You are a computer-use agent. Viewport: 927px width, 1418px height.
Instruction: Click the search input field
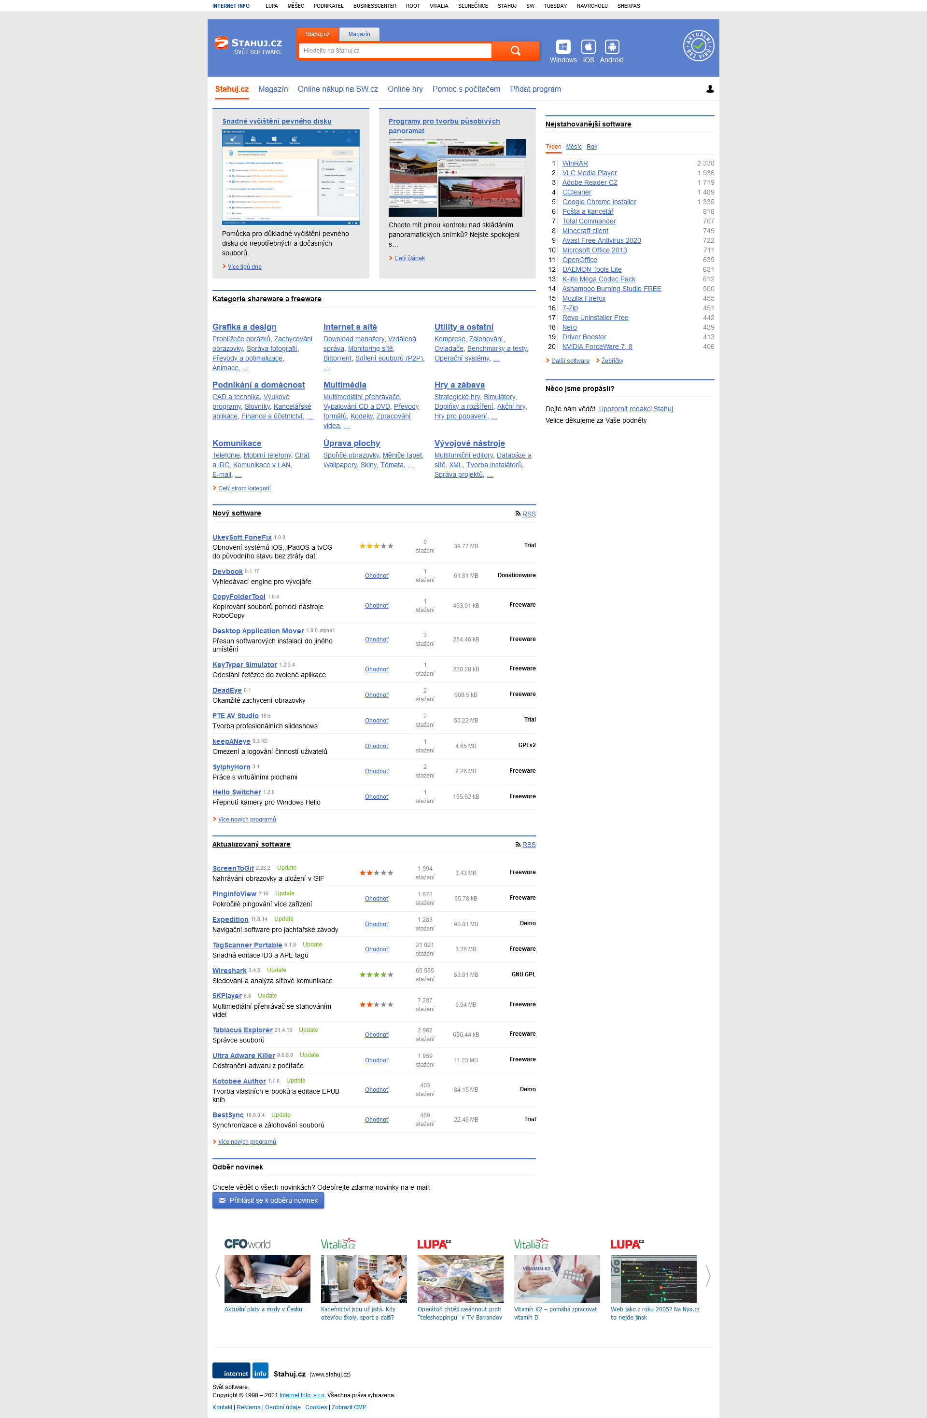click(394, 51)
